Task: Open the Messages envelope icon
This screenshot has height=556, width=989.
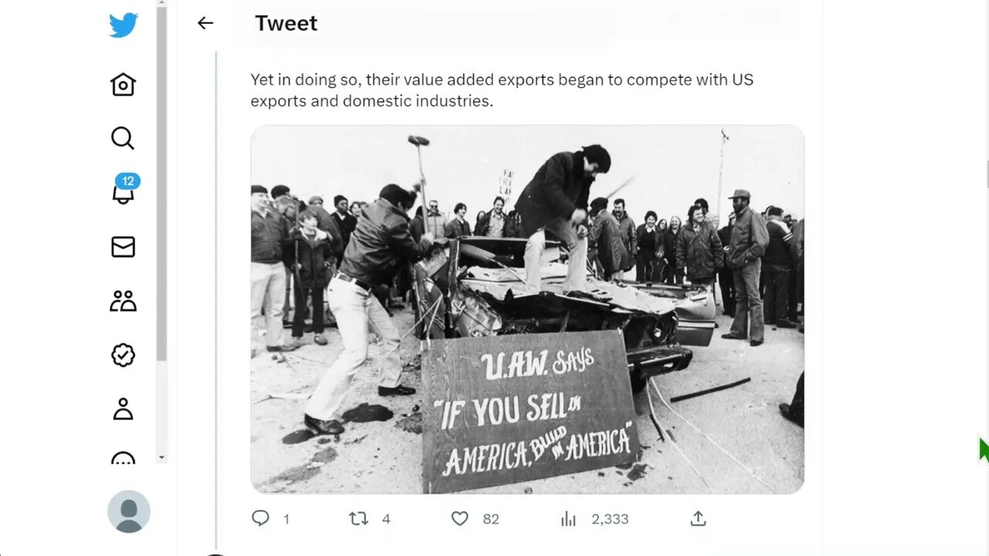Action: coord(123,246)
